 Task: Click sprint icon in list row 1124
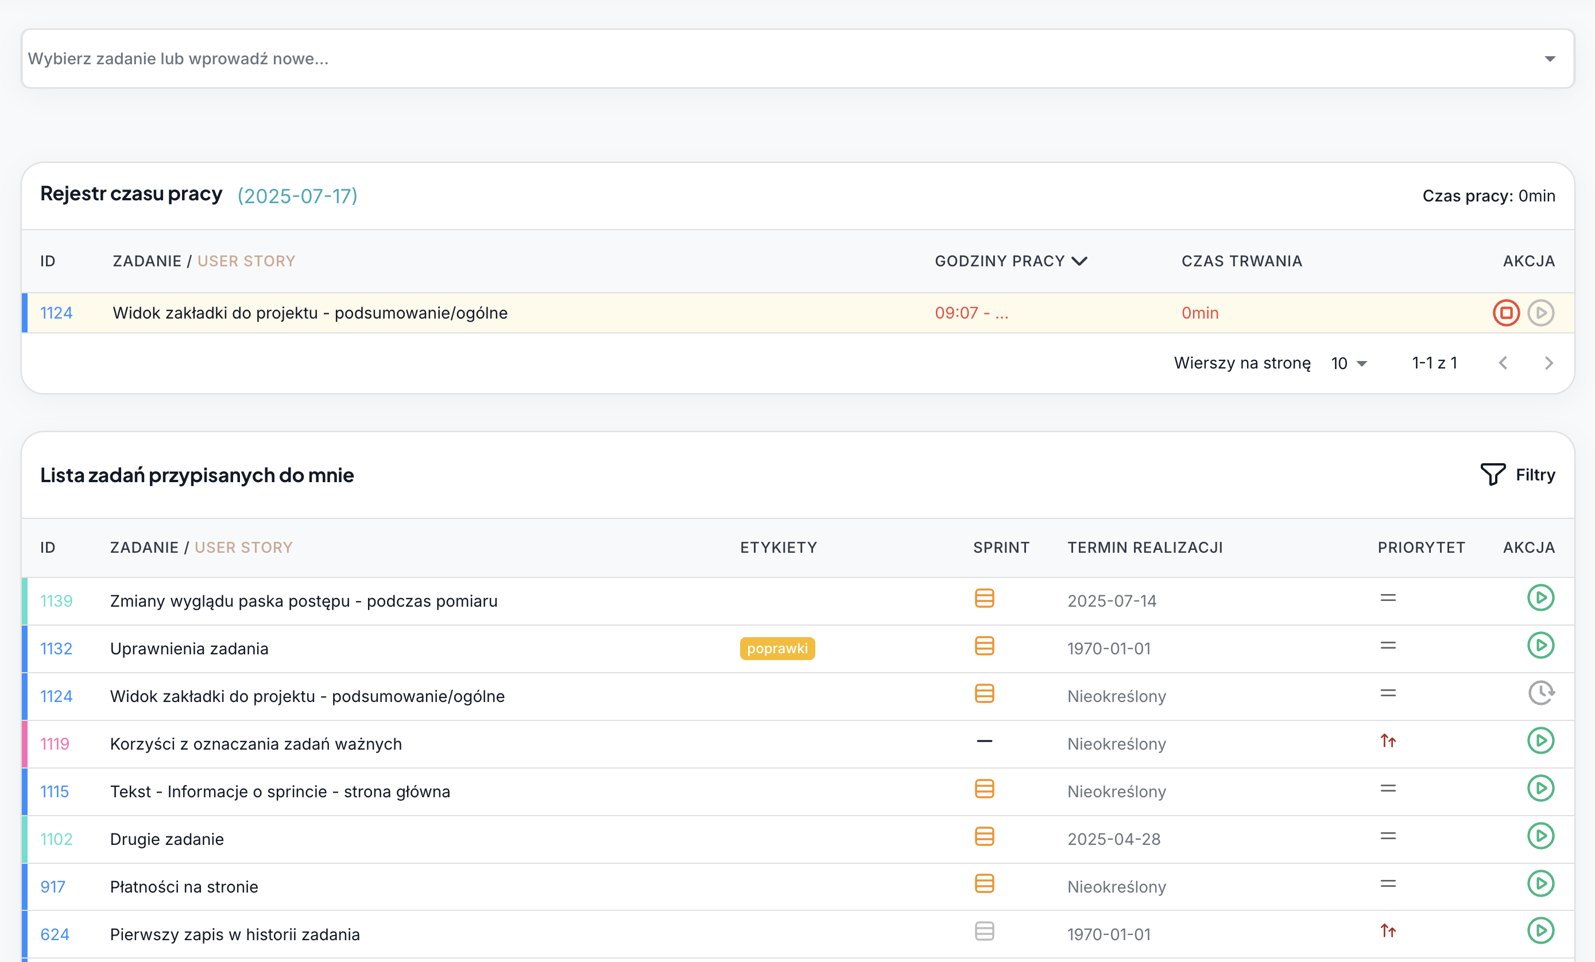click(x=984, y=693)
